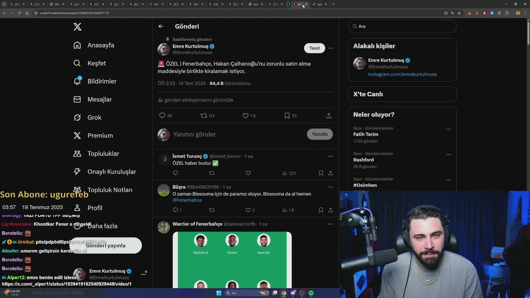
Task: Click the Tanıt button
Action: click(315, 48)
